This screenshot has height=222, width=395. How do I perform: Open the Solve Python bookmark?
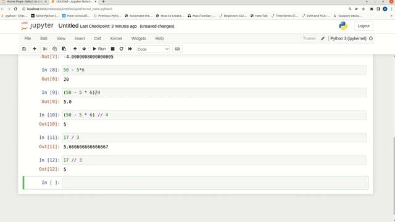[45, 15]
